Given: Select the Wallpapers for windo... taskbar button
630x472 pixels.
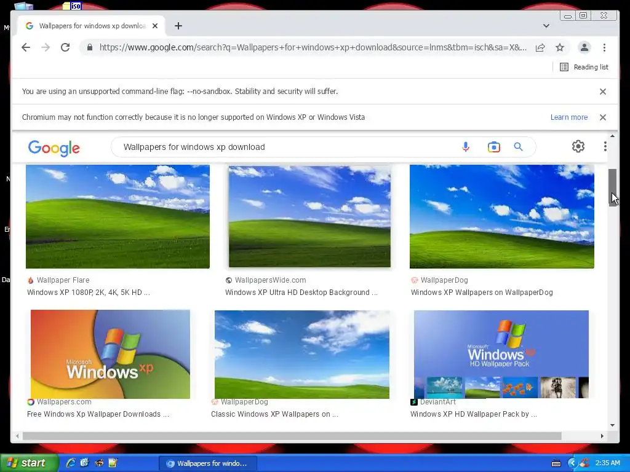Looking at the screenshot, I should [x=208, y=463].
